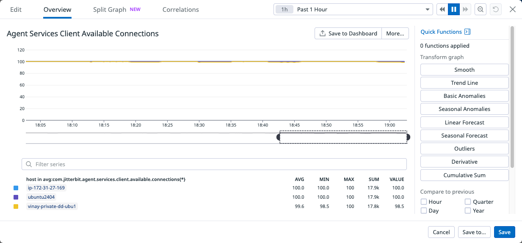Open the More... options menu
This screenshot has width=522, height=243.
pos(395,34)
